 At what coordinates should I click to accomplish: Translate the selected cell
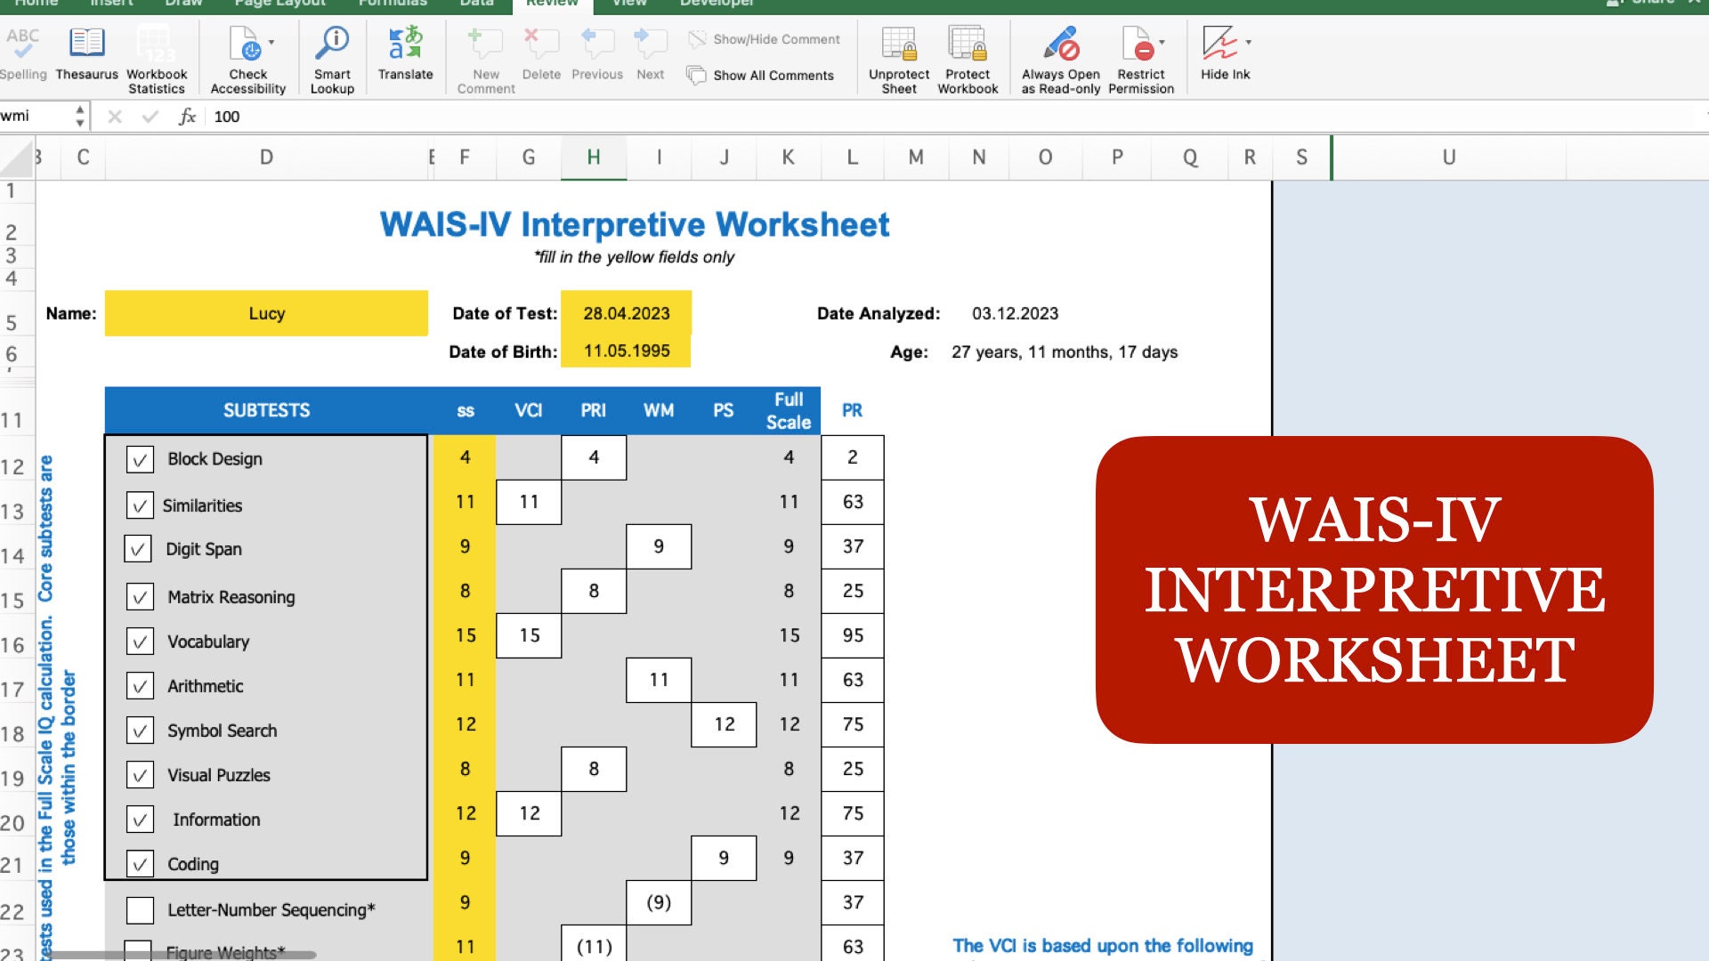[x=405, y=52]
